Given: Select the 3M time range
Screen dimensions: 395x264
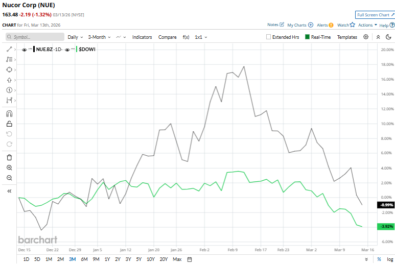Looking at the screenshot, I should [72, 259].
